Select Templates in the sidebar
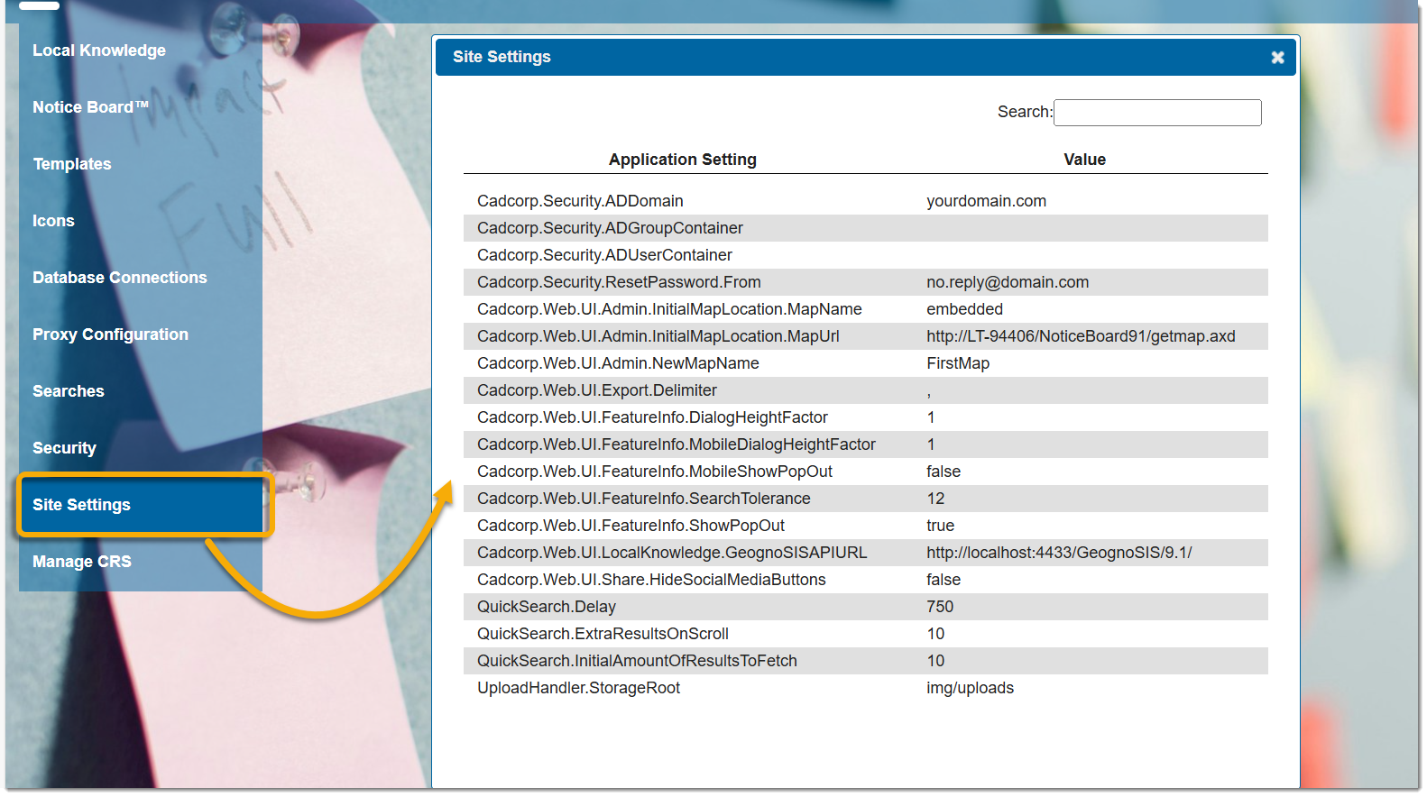This screenshot has height=797, width=1427. coord(72,164)
